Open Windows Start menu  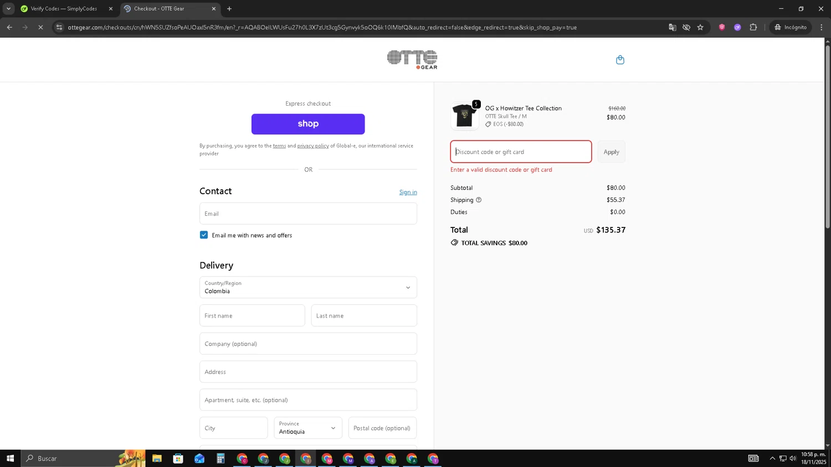coord(10,458)
